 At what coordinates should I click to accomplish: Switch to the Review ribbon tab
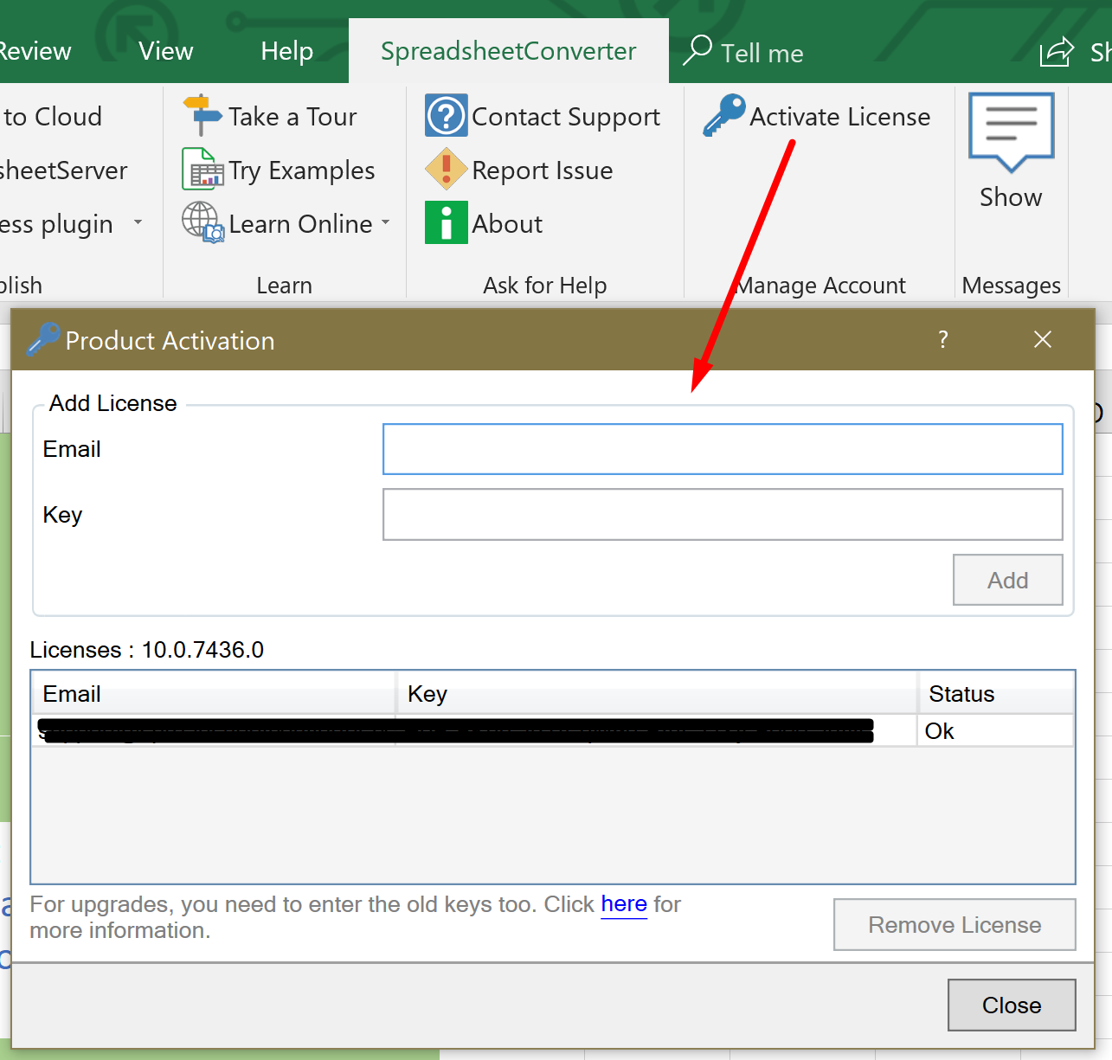click(35, 51)
